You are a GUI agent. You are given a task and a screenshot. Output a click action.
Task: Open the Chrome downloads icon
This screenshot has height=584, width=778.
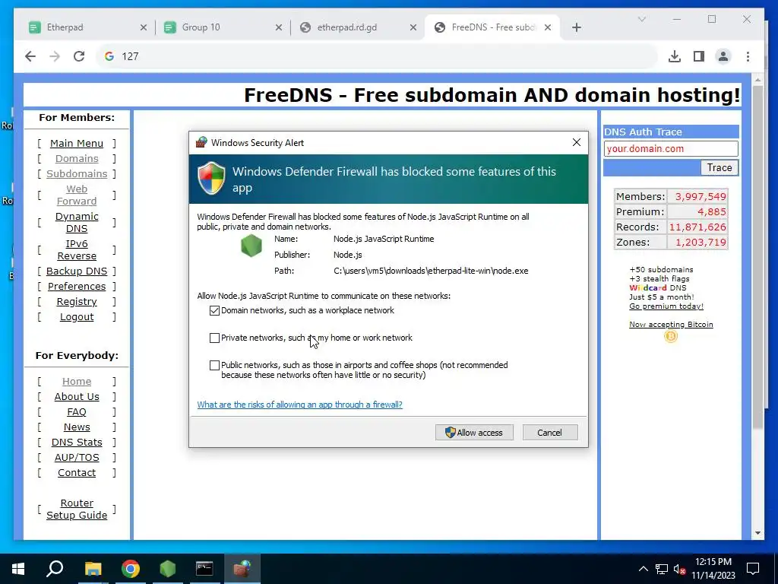pyautogui.click(x=675, y=56)
